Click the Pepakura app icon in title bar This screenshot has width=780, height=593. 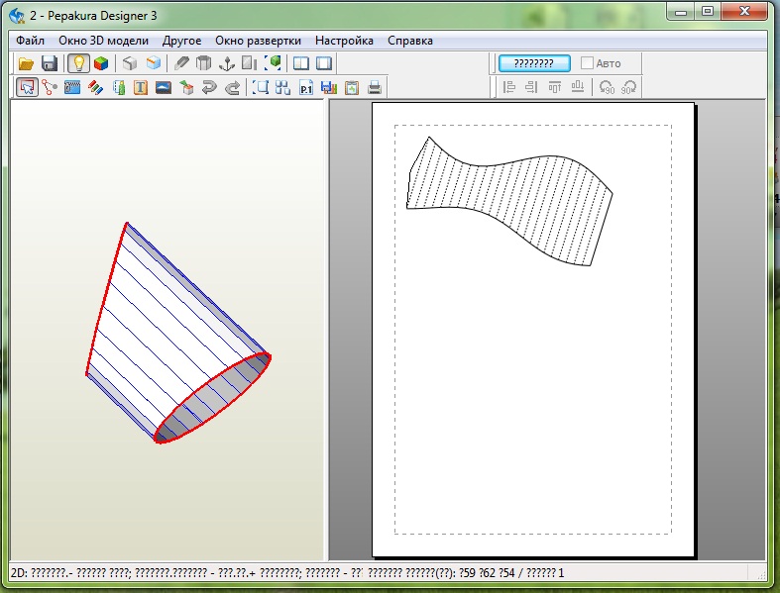point(17,16)
